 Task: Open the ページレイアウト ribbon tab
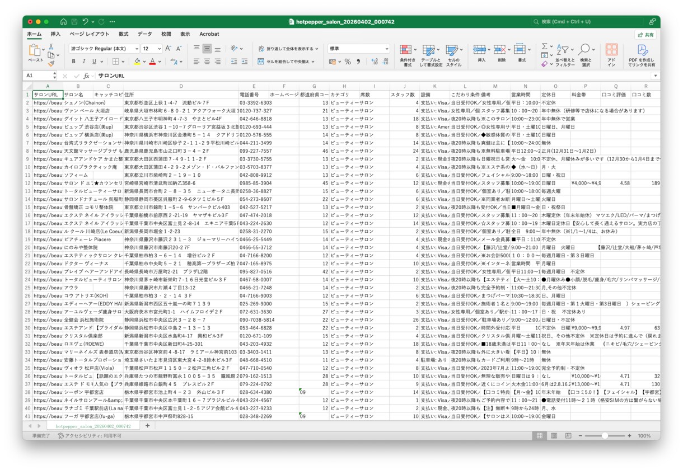click(x=90, y=34)
